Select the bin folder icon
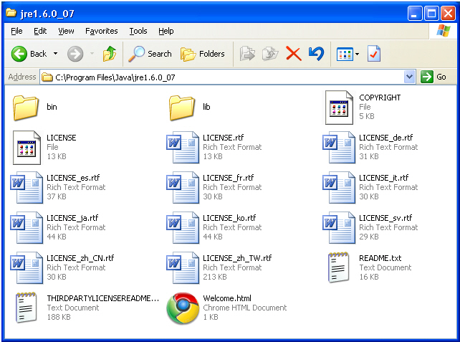 (x=26, y=108)
